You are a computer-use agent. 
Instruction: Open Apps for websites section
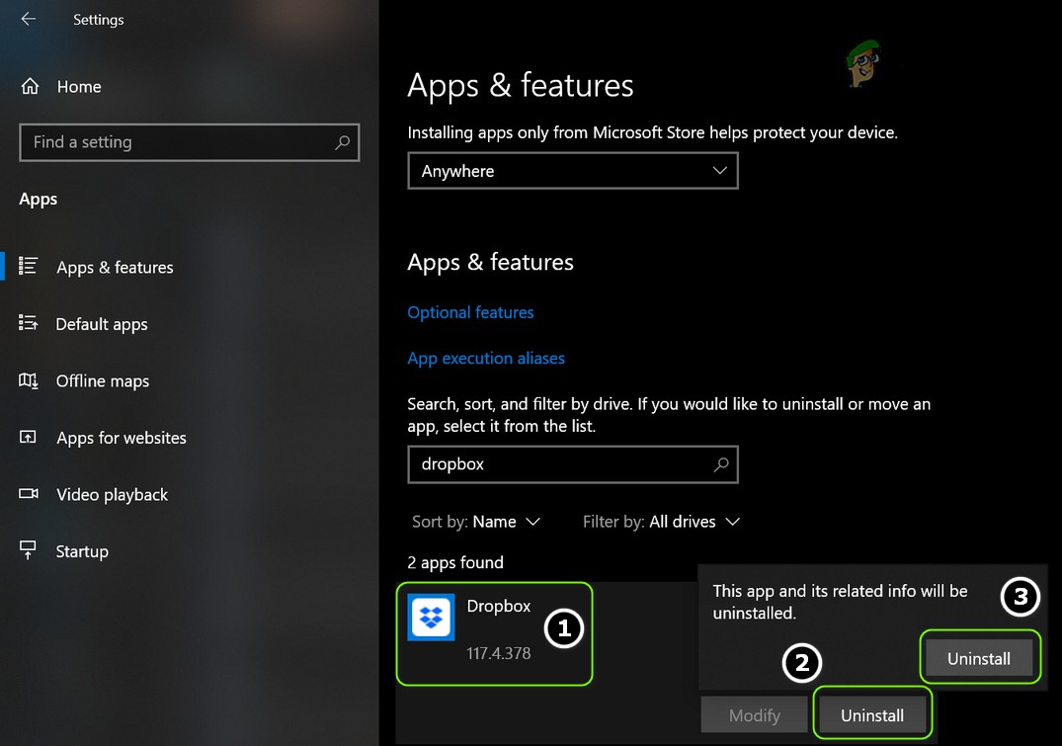(122, 439)
